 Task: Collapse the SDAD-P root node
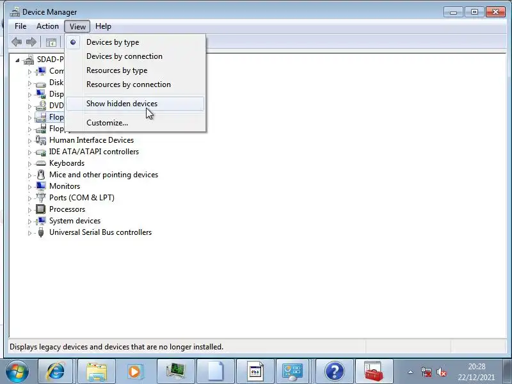(x=17, y=60)
